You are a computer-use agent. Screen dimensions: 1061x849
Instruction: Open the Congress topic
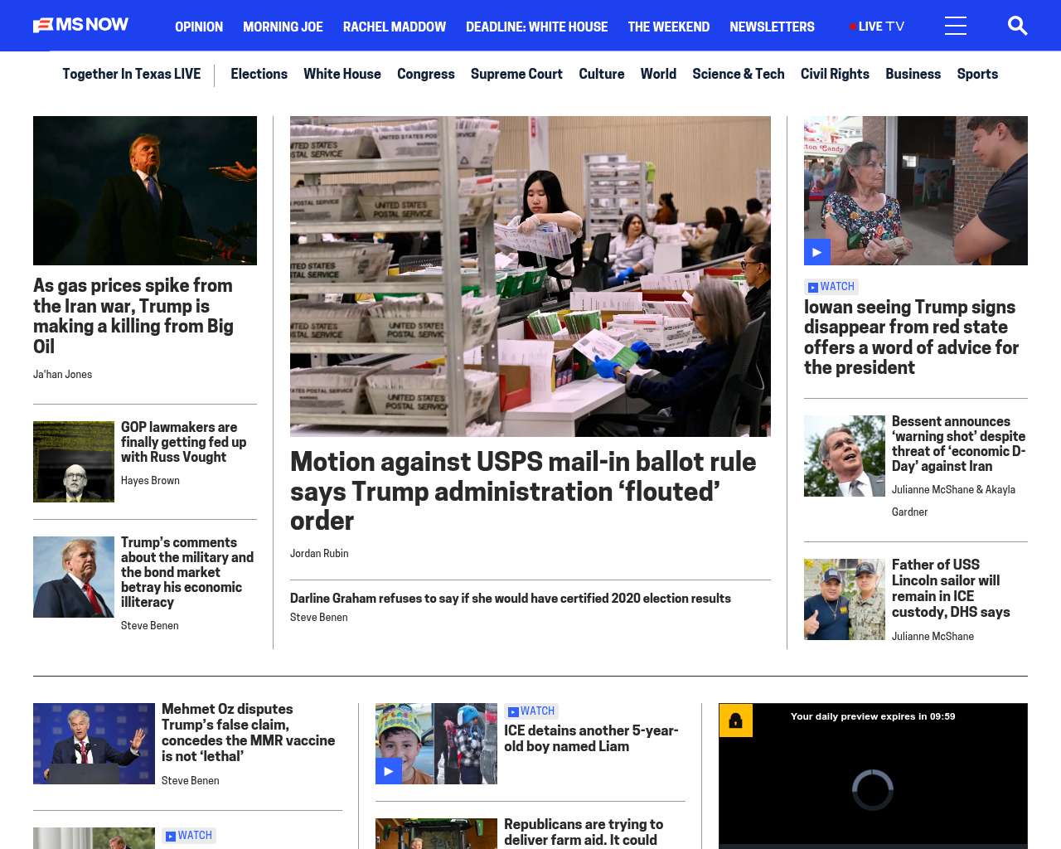point(426,74)
